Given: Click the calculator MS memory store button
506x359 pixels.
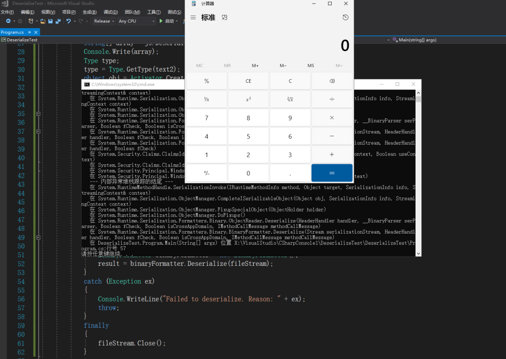Looking at the screenshot, I should click(x=311, y=66).
